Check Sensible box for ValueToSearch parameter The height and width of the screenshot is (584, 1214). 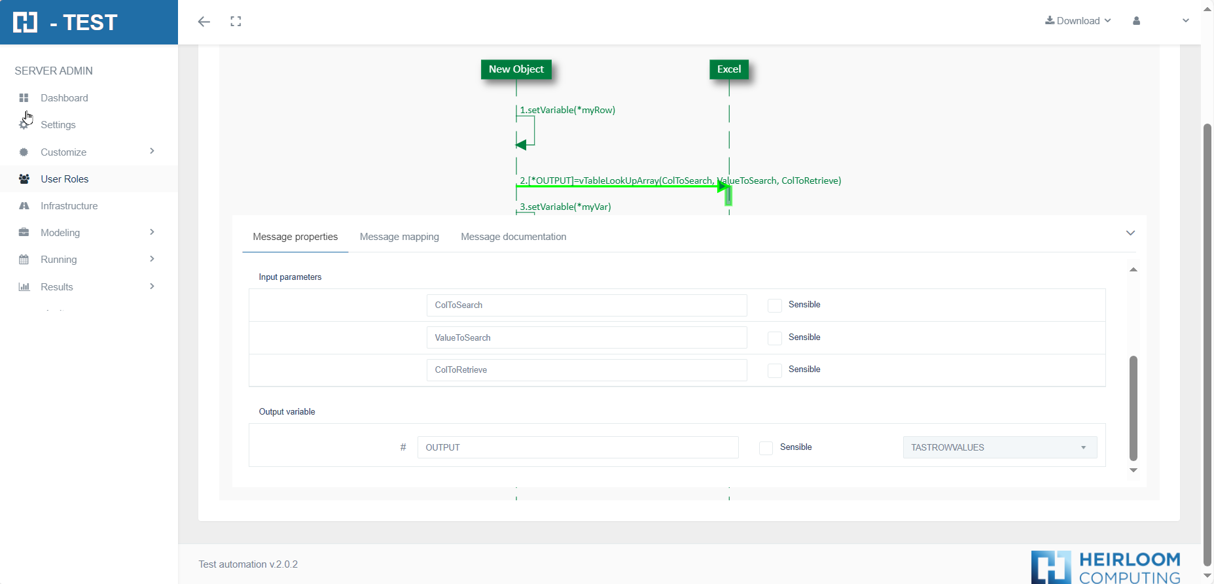coord(775,338)
